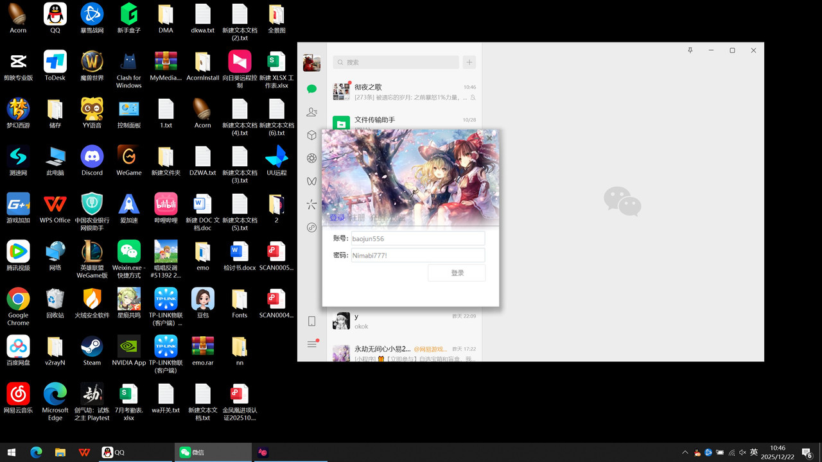822x462 pixels.
Task: Select the 百度网盘 desktop icon
Action: [x=18, y=350]
